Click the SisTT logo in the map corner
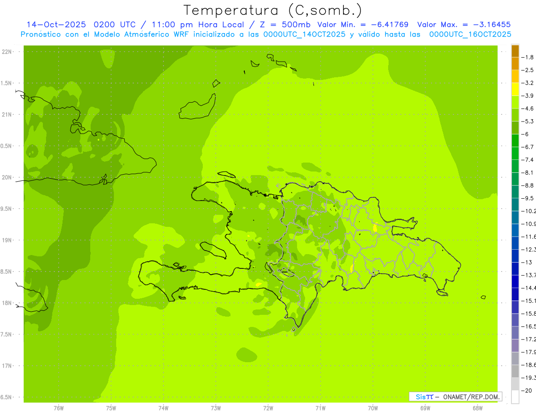Screen dimensions: 536x414 [424, 397]
